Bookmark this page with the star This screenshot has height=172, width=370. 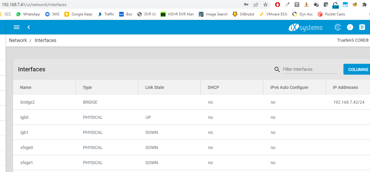click(265, 5)
